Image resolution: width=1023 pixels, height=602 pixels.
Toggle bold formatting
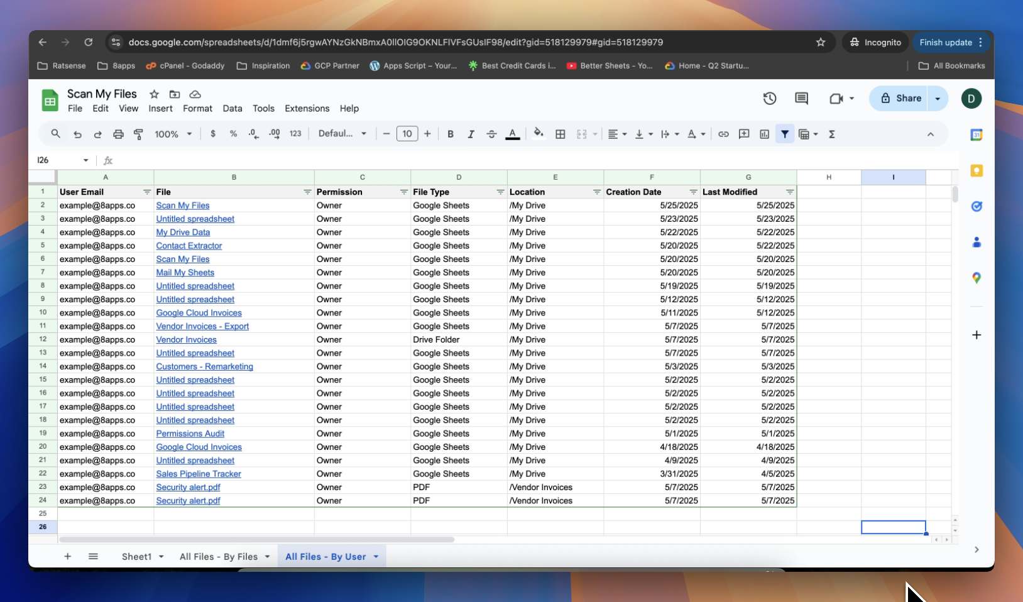click(451, 134)
